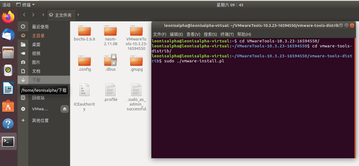Click the sudo ./vmware-install.pl command line
The width and height of the screenshot is (359, 166).
(x=194, y=61)
